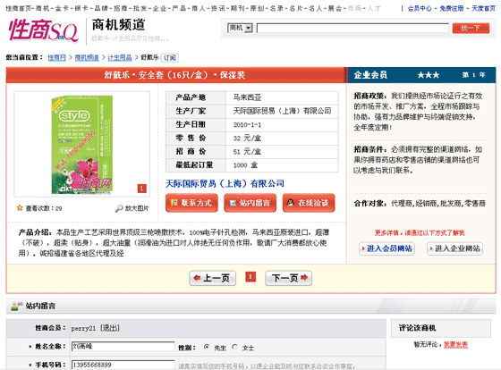Open 金卡 in top navigation
The image size is (501, 370).
[x=62, y=9]
